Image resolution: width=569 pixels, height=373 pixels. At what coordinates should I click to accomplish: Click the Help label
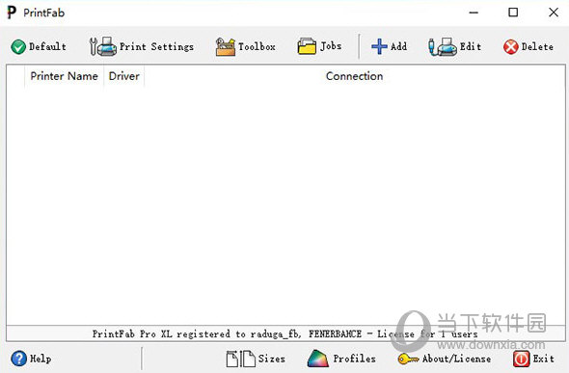point(41,359)
